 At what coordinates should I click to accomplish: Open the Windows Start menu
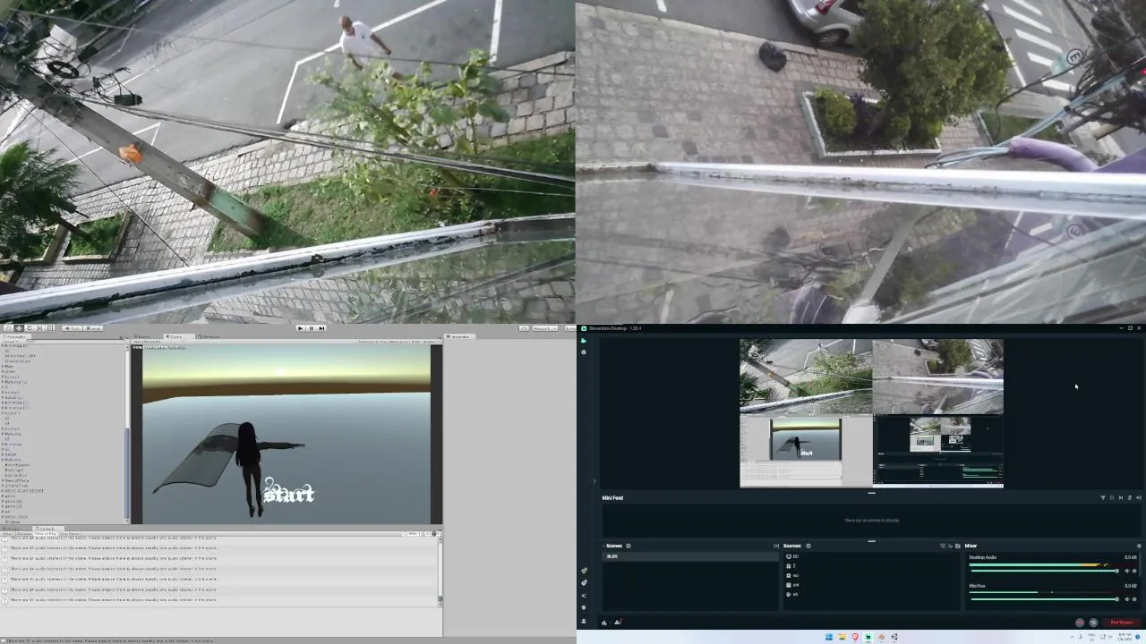[829, 637]
